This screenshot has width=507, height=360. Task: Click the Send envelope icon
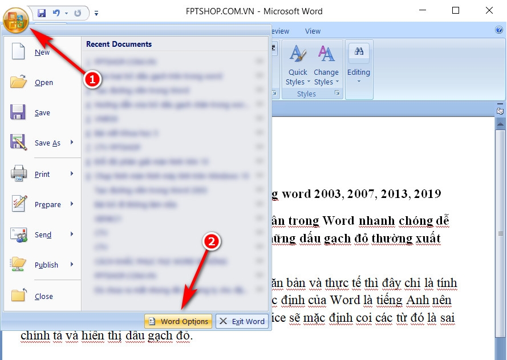(x=18, y=235)
